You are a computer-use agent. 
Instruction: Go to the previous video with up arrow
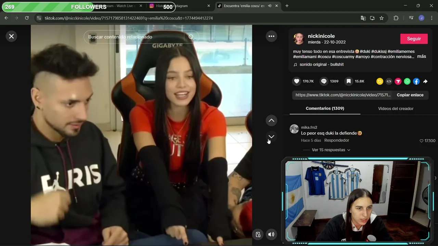coord(271,120)
